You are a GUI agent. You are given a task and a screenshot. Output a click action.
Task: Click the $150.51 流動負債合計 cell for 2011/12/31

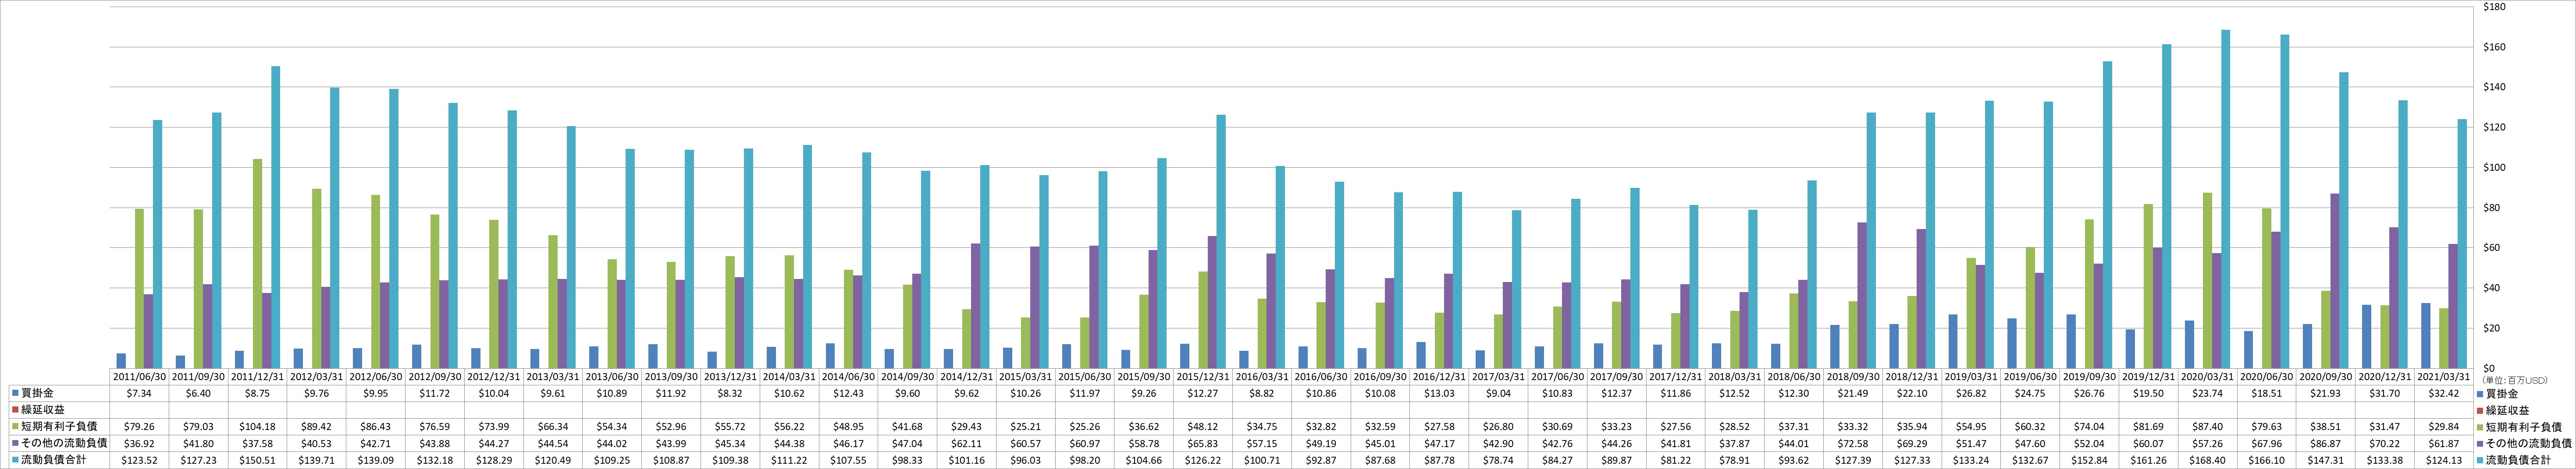coord(257,460)
